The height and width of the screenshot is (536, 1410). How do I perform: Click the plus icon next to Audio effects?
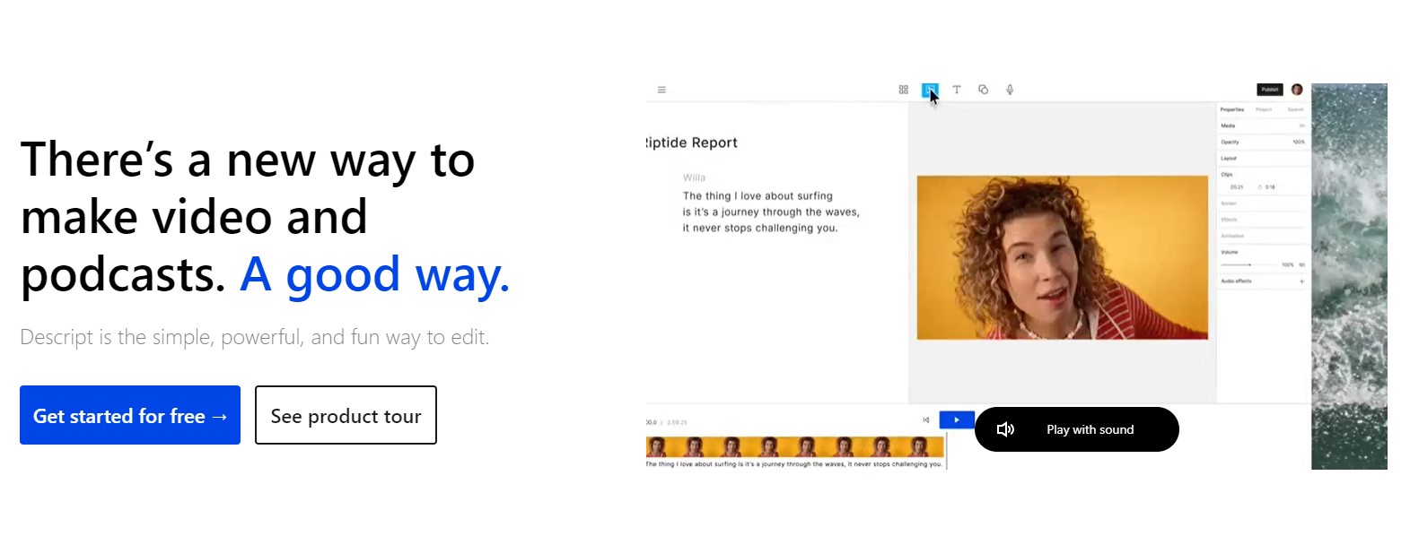click(x=1301, y=281)
